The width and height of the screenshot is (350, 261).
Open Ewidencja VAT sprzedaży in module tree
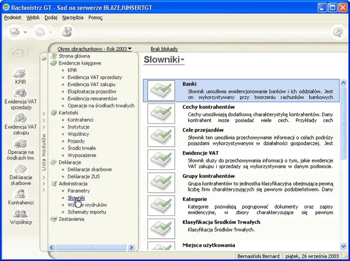[95, 77]
